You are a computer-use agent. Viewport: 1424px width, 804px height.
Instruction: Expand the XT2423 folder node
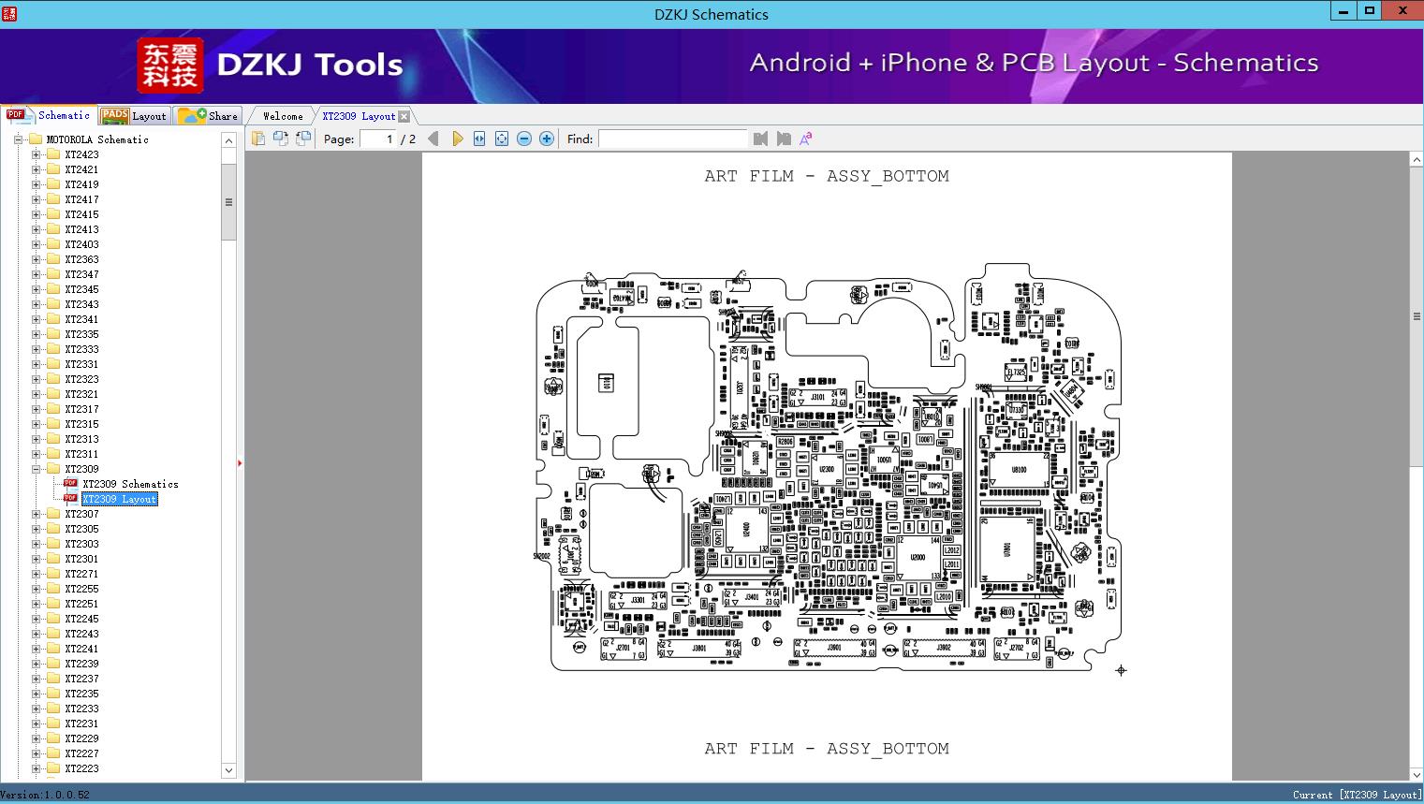point(36,154)
